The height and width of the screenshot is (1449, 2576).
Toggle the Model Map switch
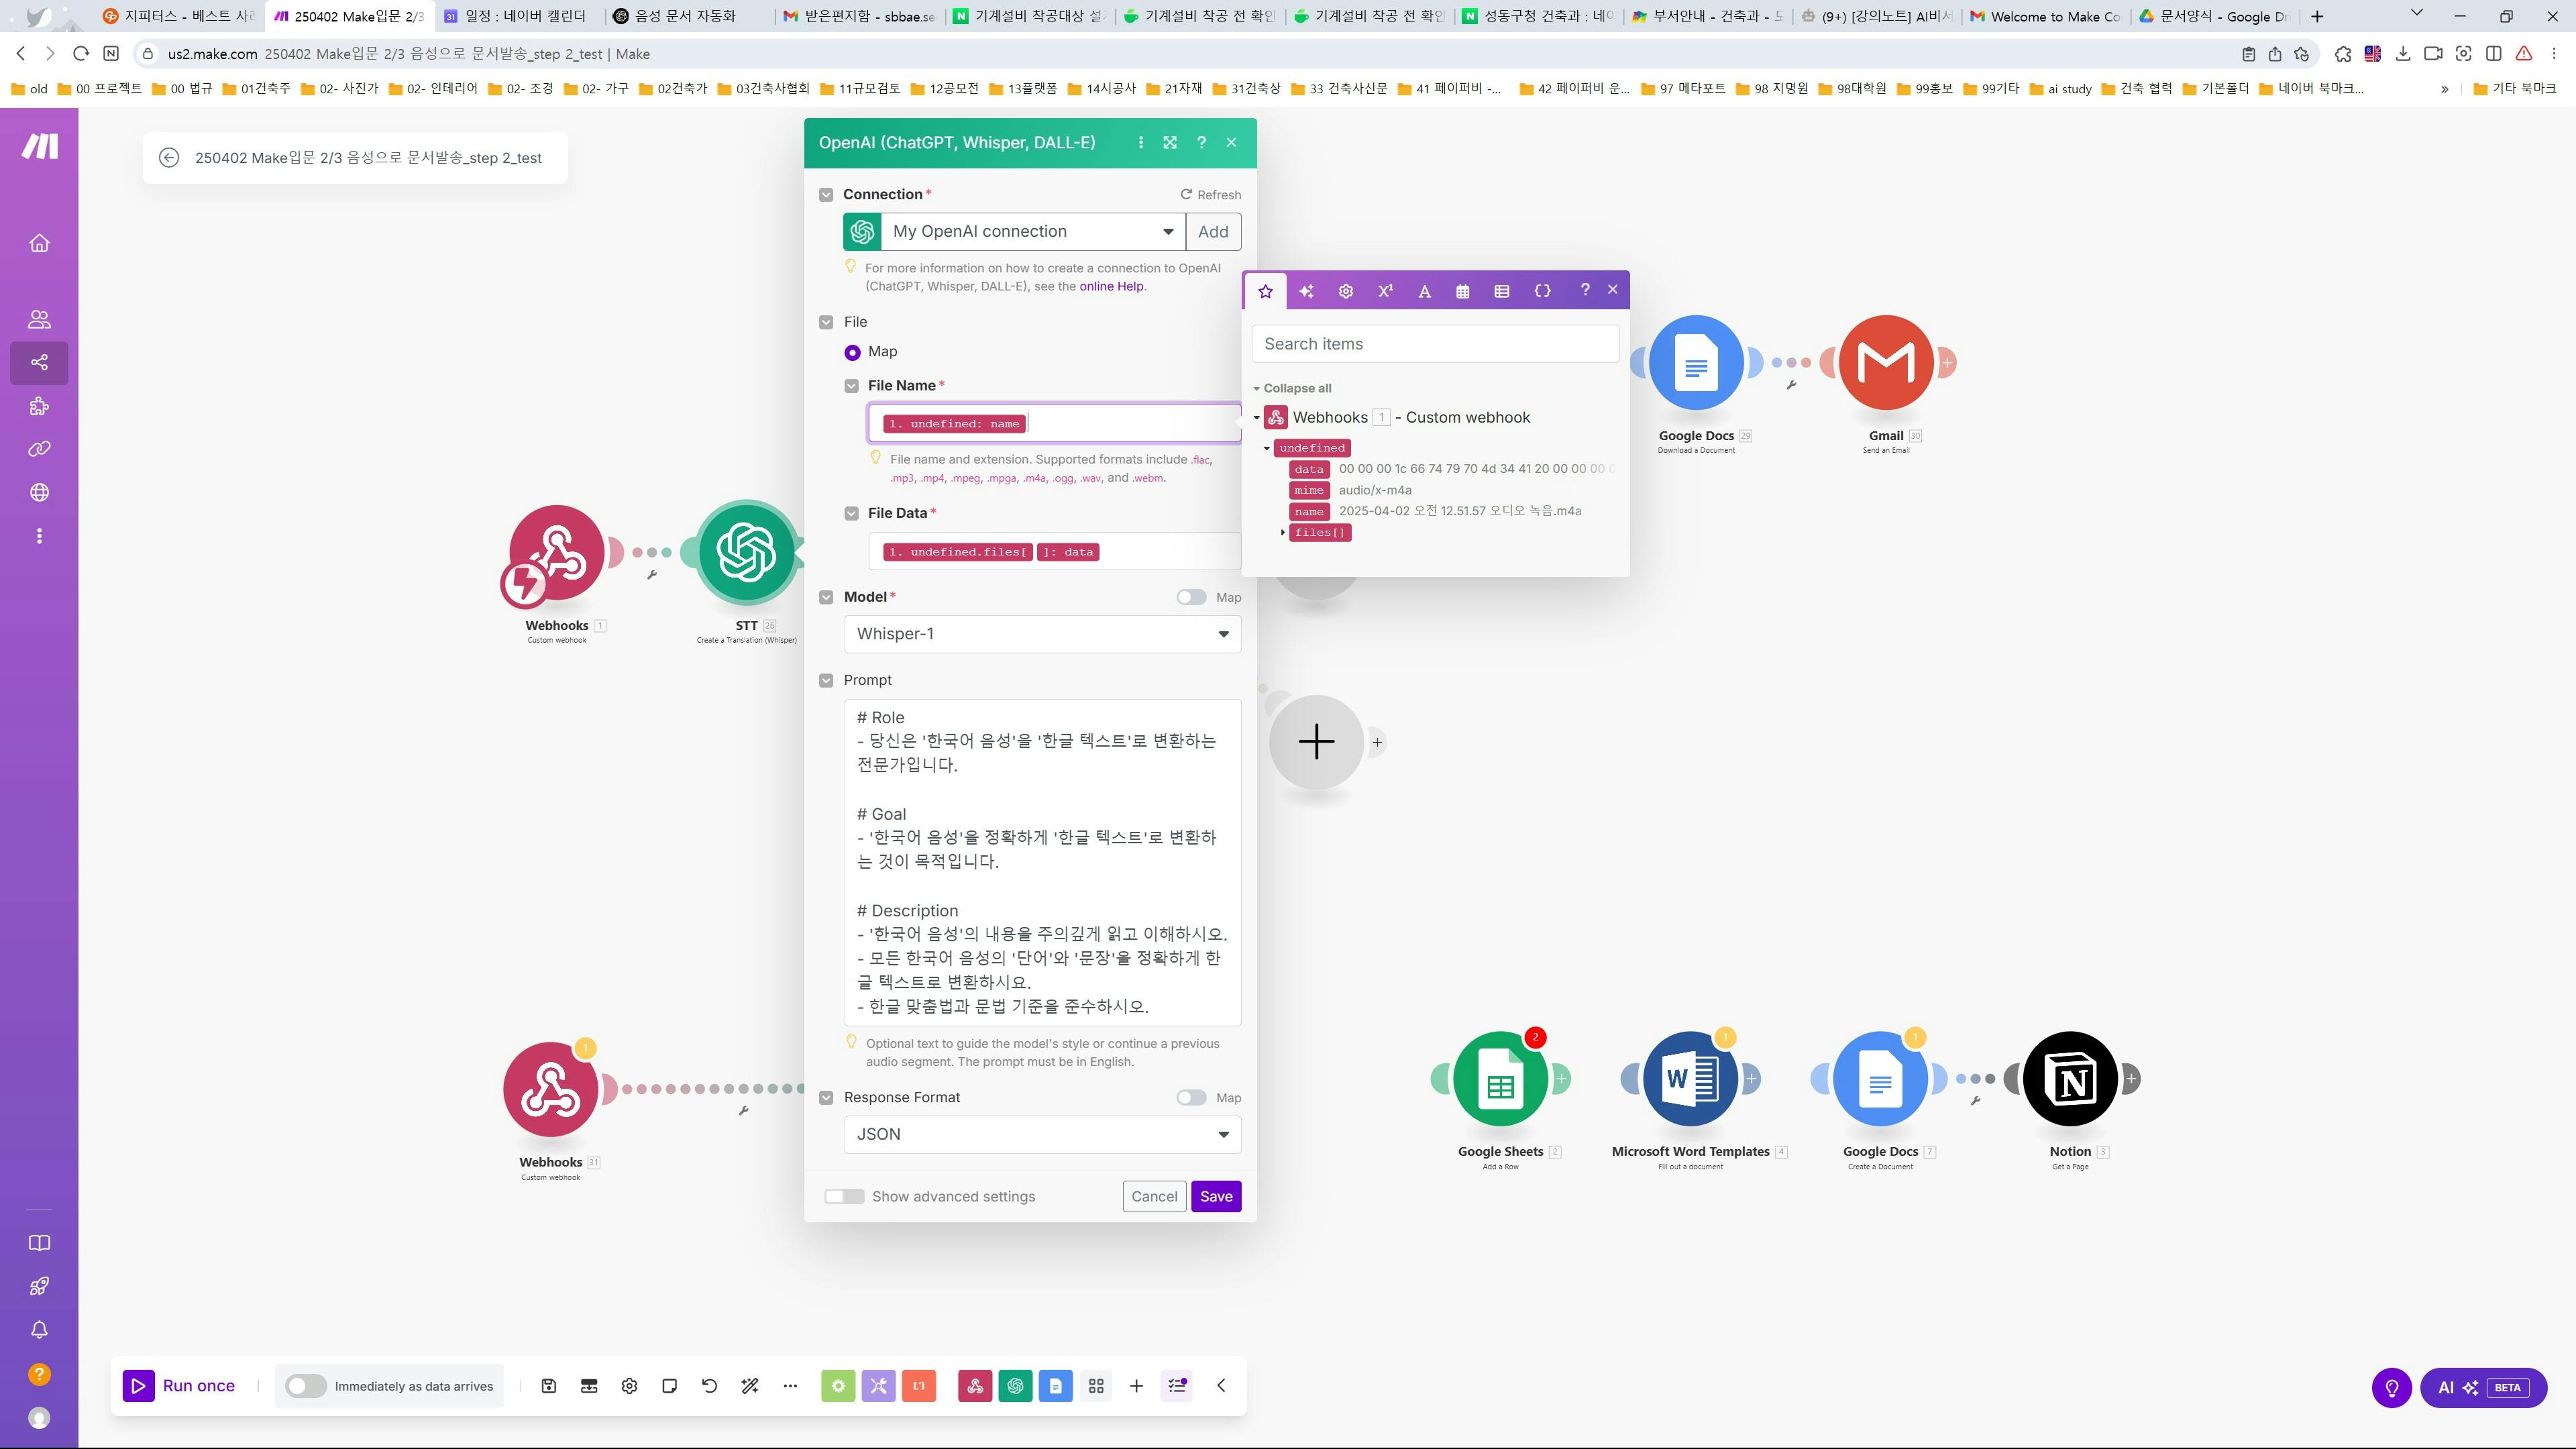1190,597
